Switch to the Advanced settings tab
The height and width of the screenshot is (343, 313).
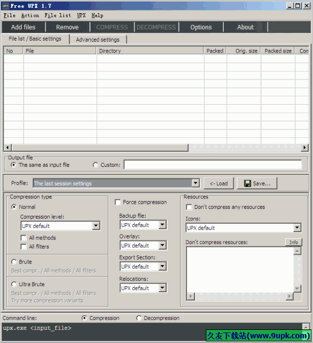click(x=98, y=39)
